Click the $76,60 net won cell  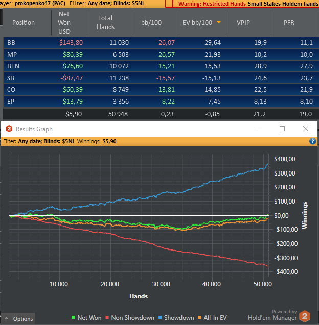73,66
